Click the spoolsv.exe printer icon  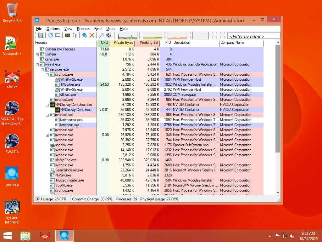52,145
